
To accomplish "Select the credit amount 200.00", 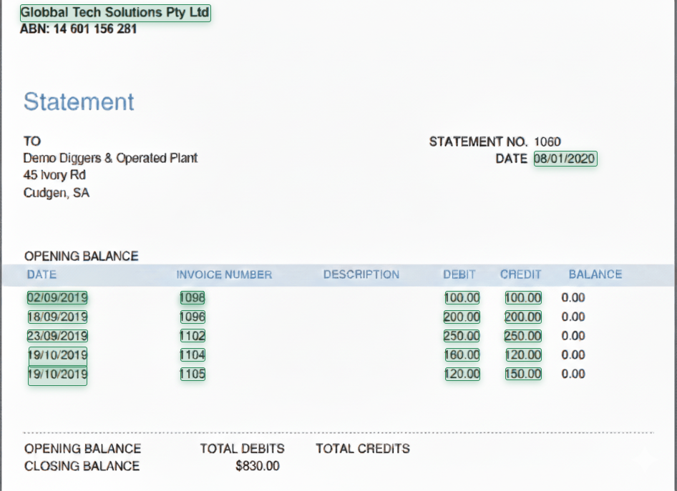I will (x=523, y=317).
